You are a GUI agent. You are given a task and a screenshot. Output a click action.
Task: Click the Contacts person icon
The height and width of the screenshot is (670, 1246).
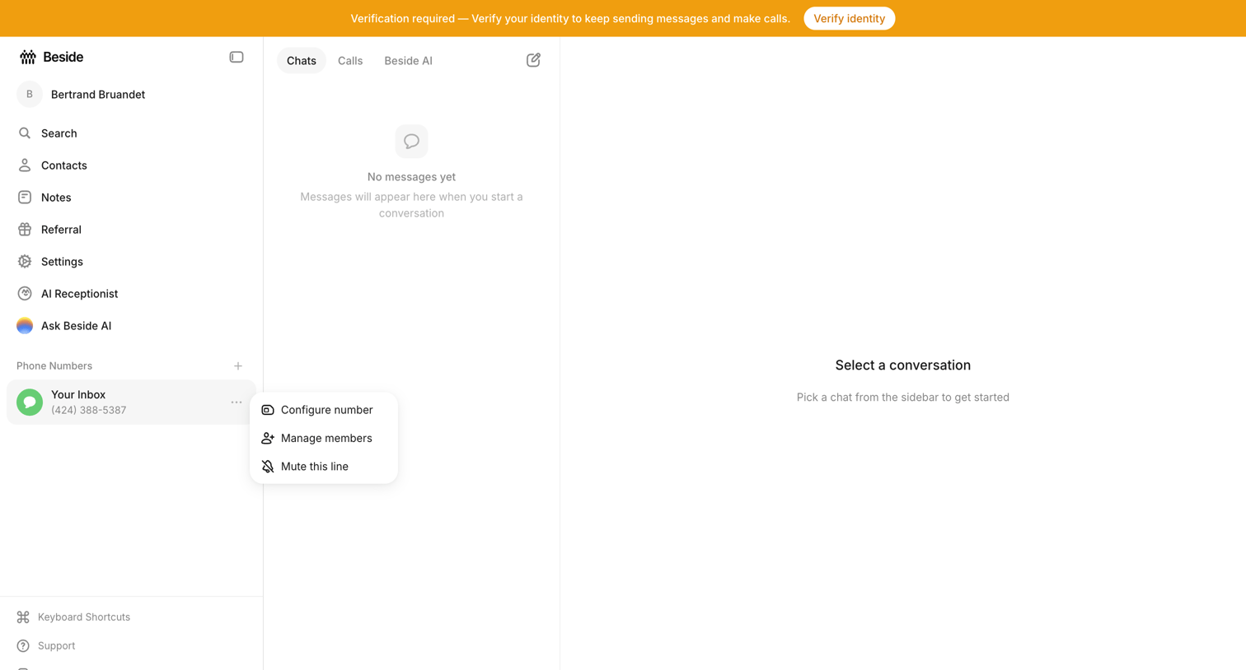coord(25,165)
